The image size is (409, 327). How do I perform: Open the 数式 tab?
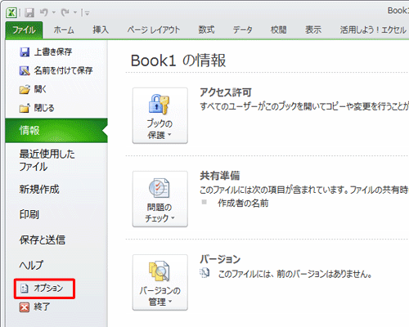[x=206, y=30]
